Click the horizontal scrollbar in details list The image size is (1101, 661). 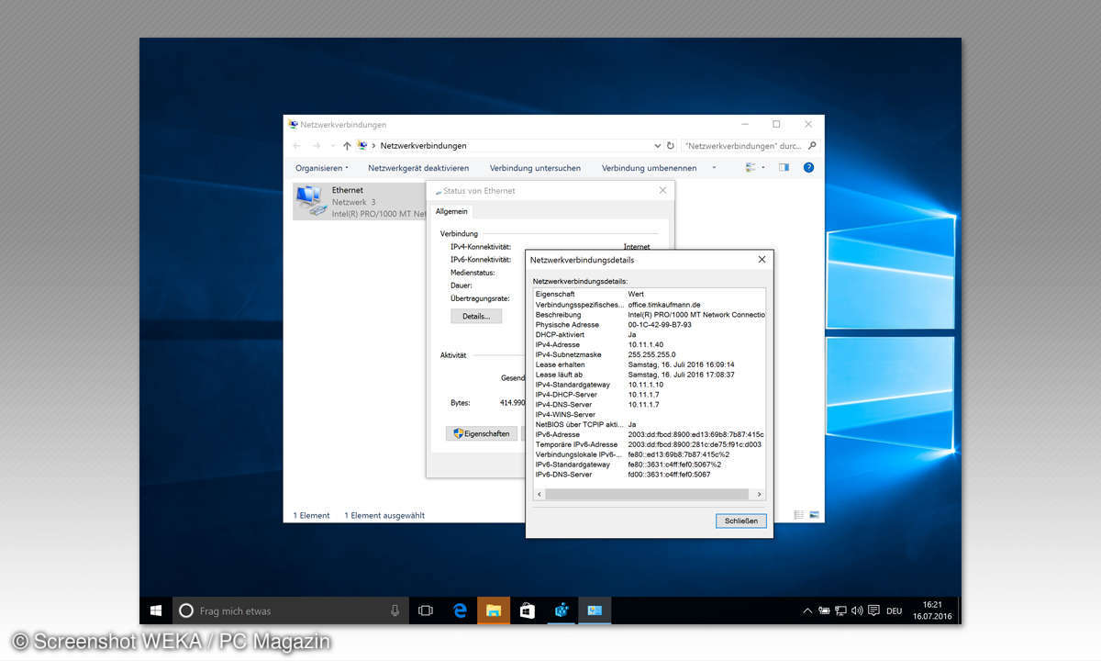(x=647, y=494)
